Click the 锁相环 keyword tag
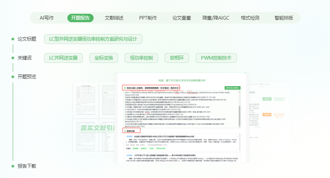 173,58
